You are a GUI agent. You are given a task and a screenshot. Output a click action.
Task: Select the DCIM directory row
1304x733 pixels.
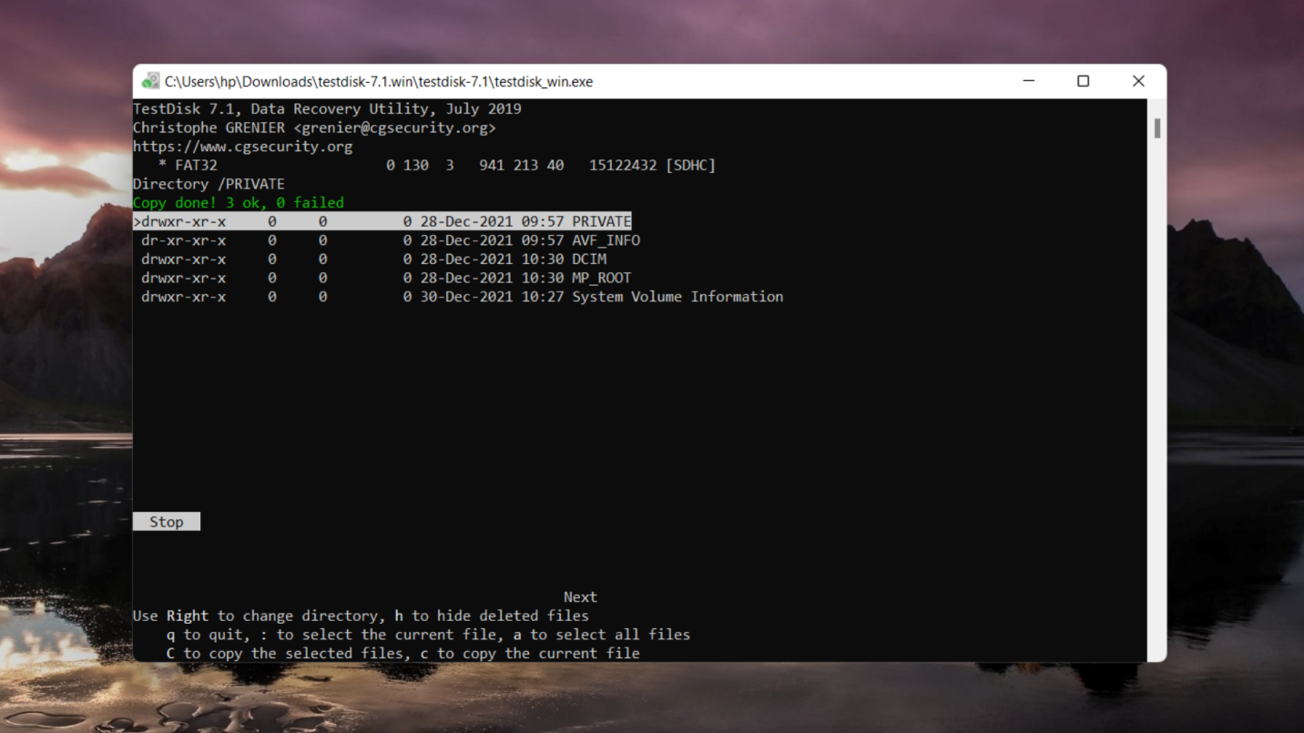click(x=374, y=260)
